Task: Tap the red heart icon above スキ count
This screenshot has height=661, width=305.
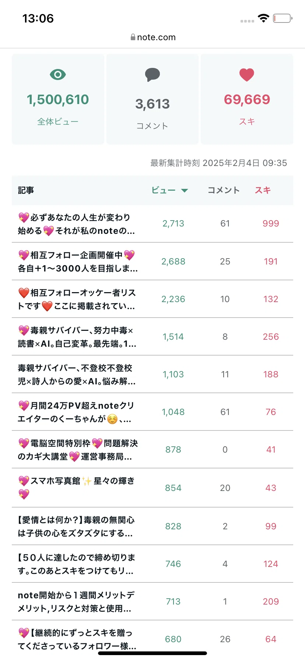Action: tap(247, 75)
